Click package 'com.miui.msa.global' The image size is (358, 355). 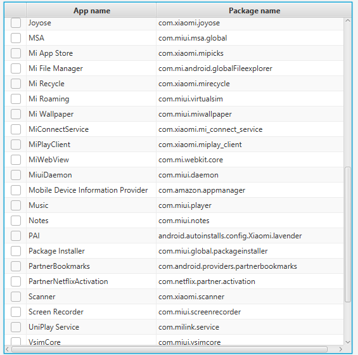193,38
